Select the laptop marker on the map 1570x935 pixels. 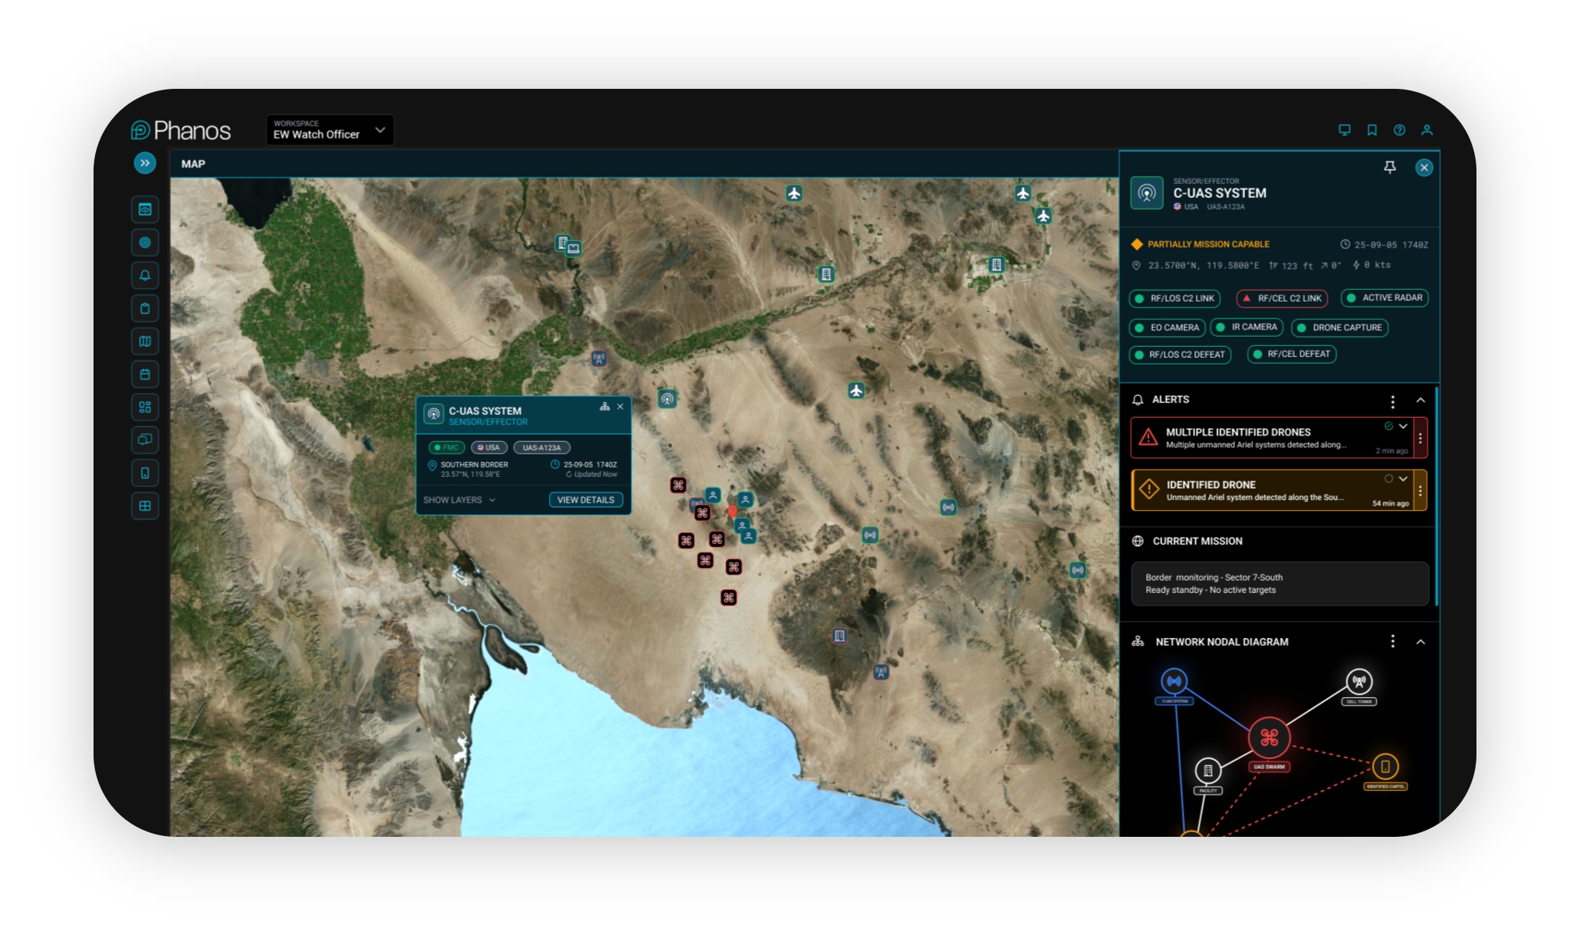click(574, 249)
